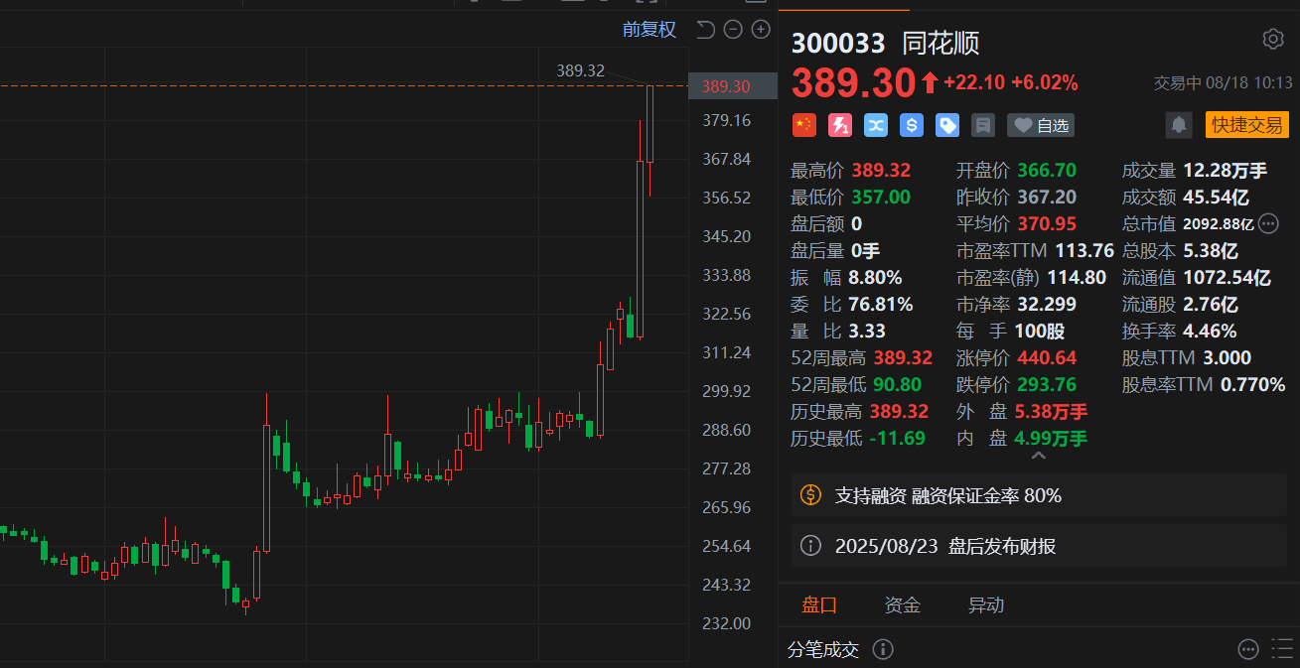Click the 交易中 08/18 10:13 status
The image size is (1300, 668).
[1224, 83]
